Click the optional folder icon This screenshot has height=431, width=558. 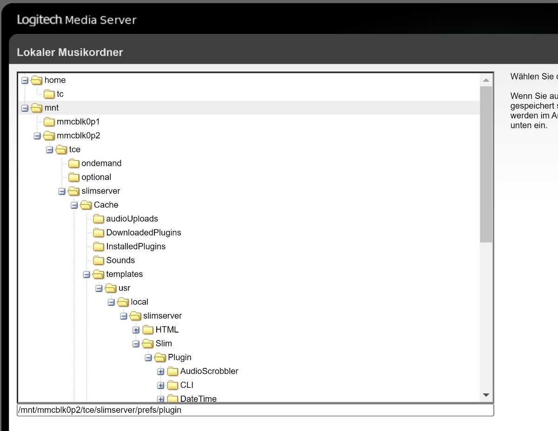[x=73, y=177]
